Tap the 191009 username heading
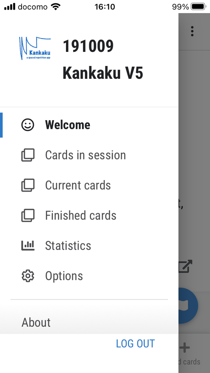Screen dimensions: 210x373 (88, 46)
